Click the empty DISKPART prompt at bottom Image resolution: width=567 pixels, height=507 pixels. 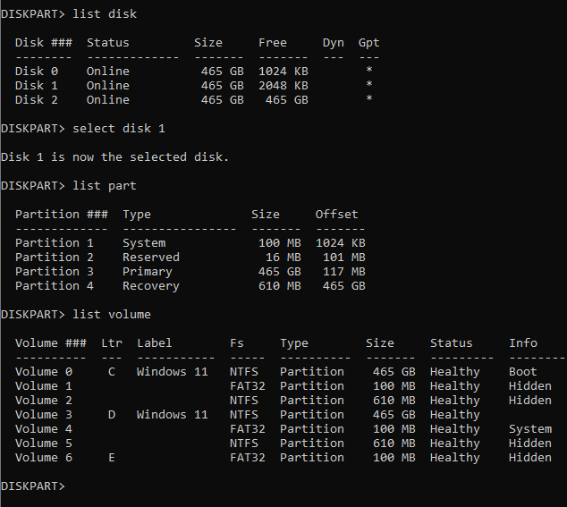(33, 486)
